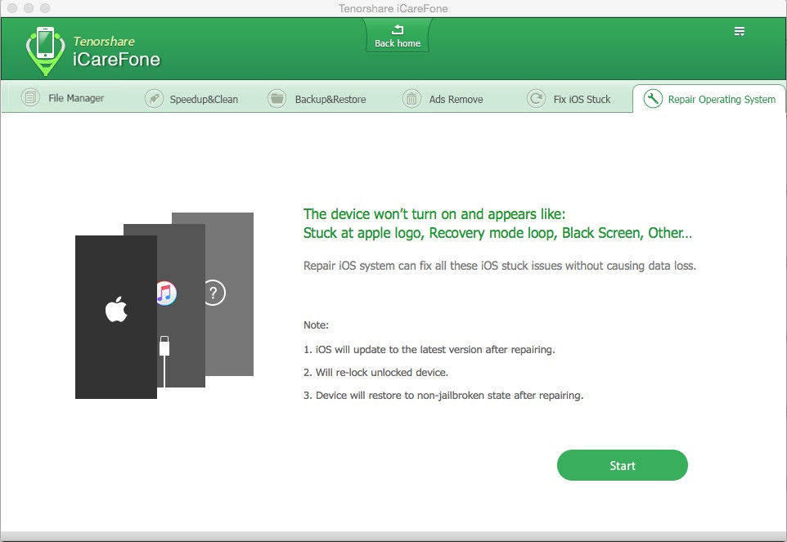Click the Repair Operating System wrench icon

point(653,99)
